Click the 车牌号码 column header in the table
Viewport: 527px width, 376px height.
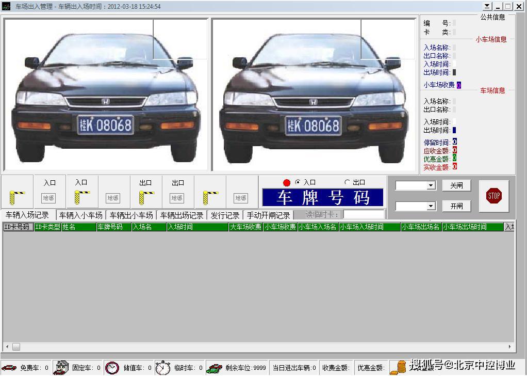(114, 227)
